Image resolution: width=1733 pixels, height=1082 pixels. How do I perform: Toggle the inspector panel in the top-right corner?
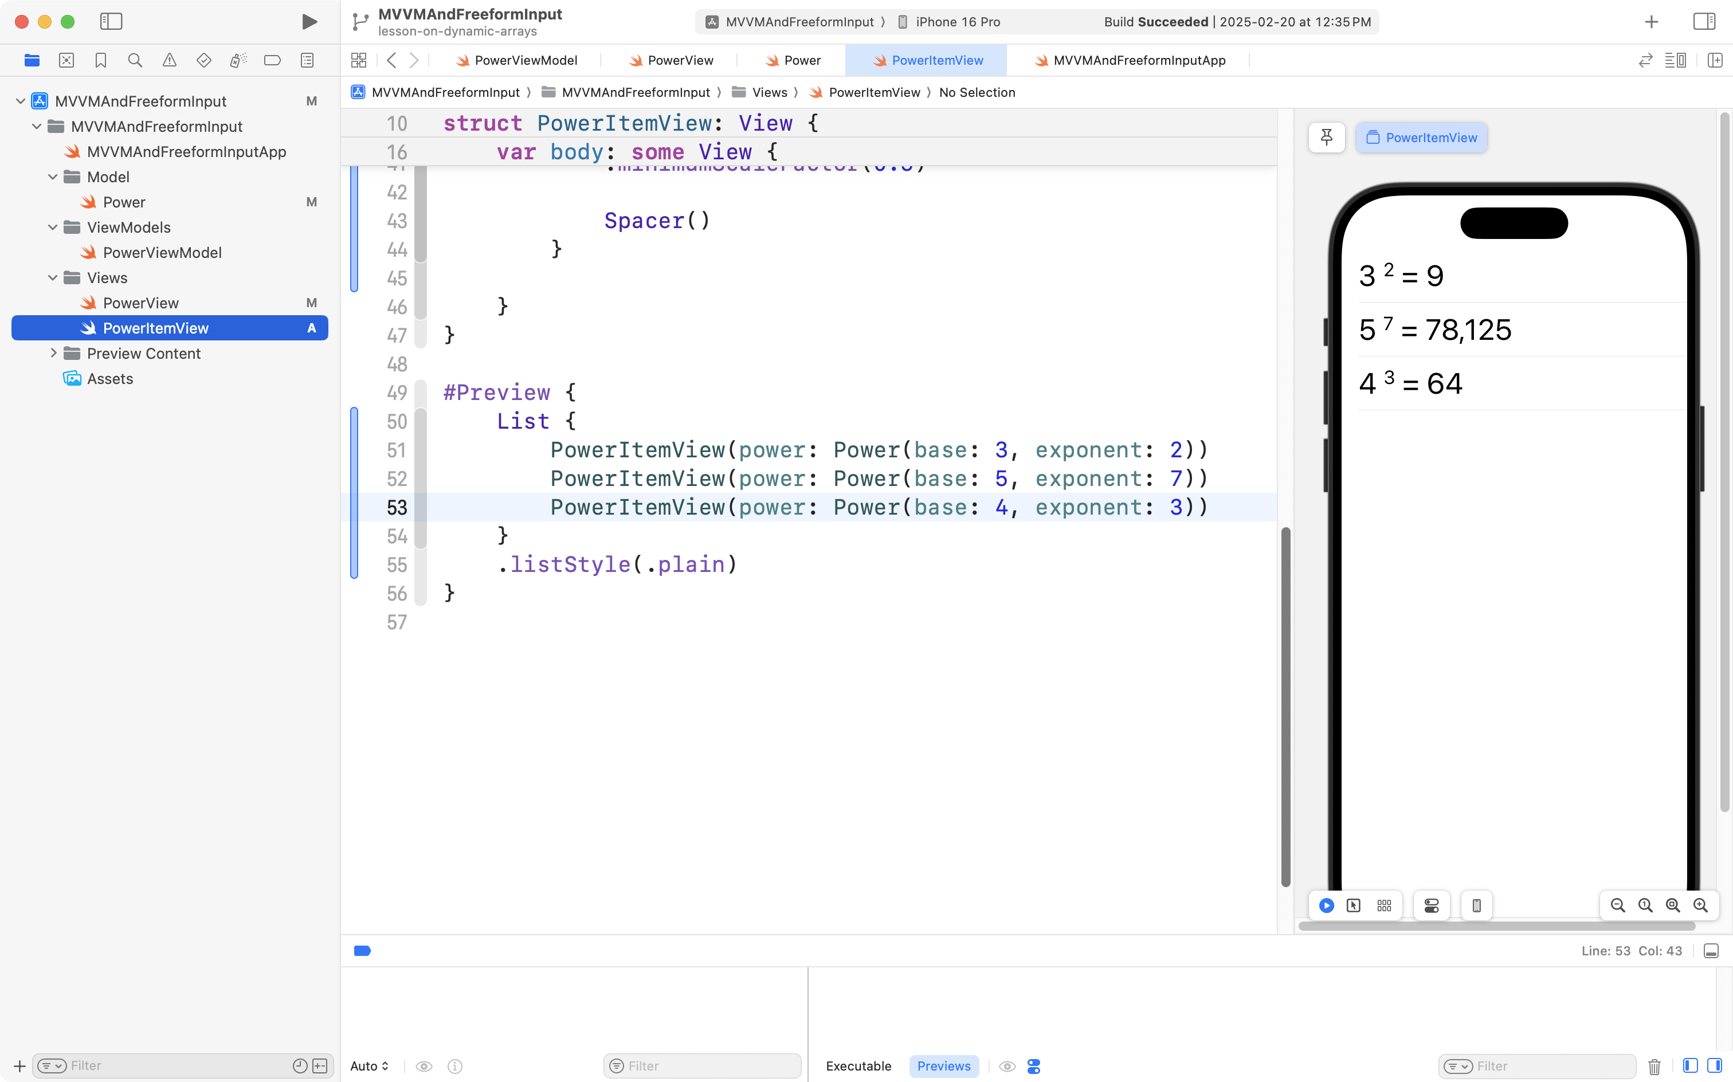1704,21
